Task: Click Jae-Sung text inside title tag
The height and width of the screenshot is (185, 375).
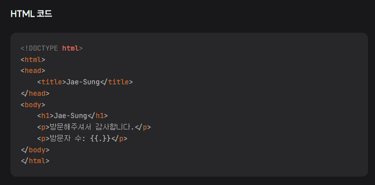Action: pos(83,82)
